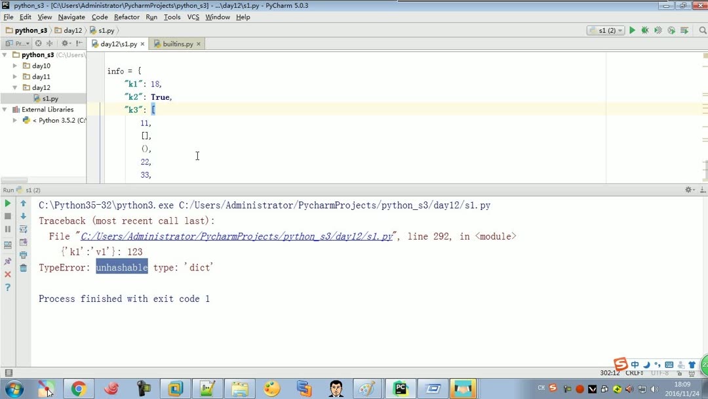Stop the running process
Screen dimensions: 708x399
tap(7, 215)
